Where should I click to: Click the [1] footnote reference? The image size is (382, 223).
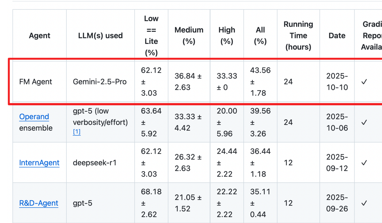(x=77, y=132)
